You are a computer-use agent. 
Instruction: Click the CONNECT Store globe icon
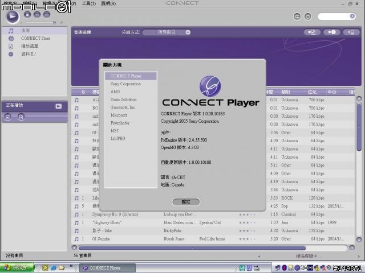(11, 39)
